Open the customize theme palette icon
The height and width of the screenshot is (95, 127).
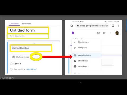click(98, 33)
